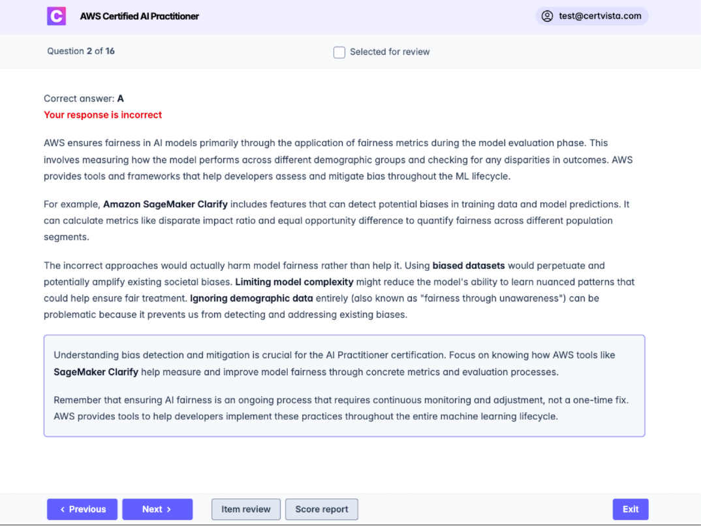Viewport: 701px width, 526px height.
Task: Click bold "Amazon SageMaker Clarify" in explanation
Action: point(165,204)
